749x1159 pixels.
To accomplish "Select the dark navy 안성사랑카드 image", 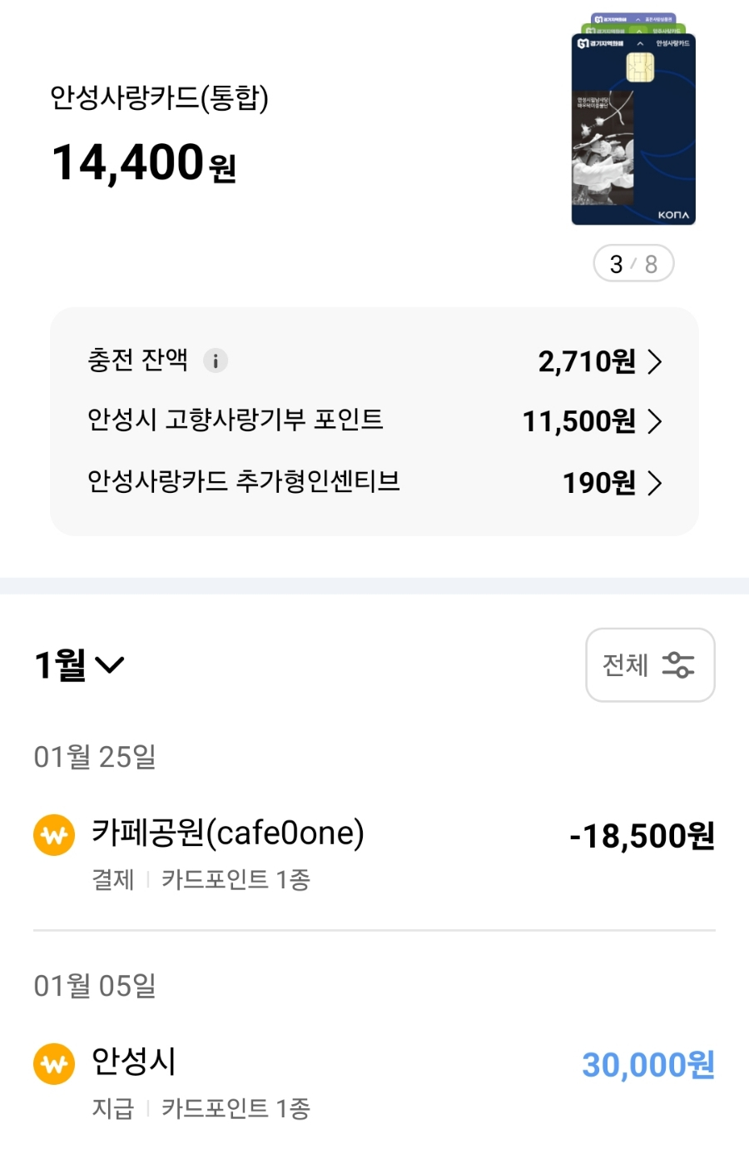I will click(x=633, y=129).
